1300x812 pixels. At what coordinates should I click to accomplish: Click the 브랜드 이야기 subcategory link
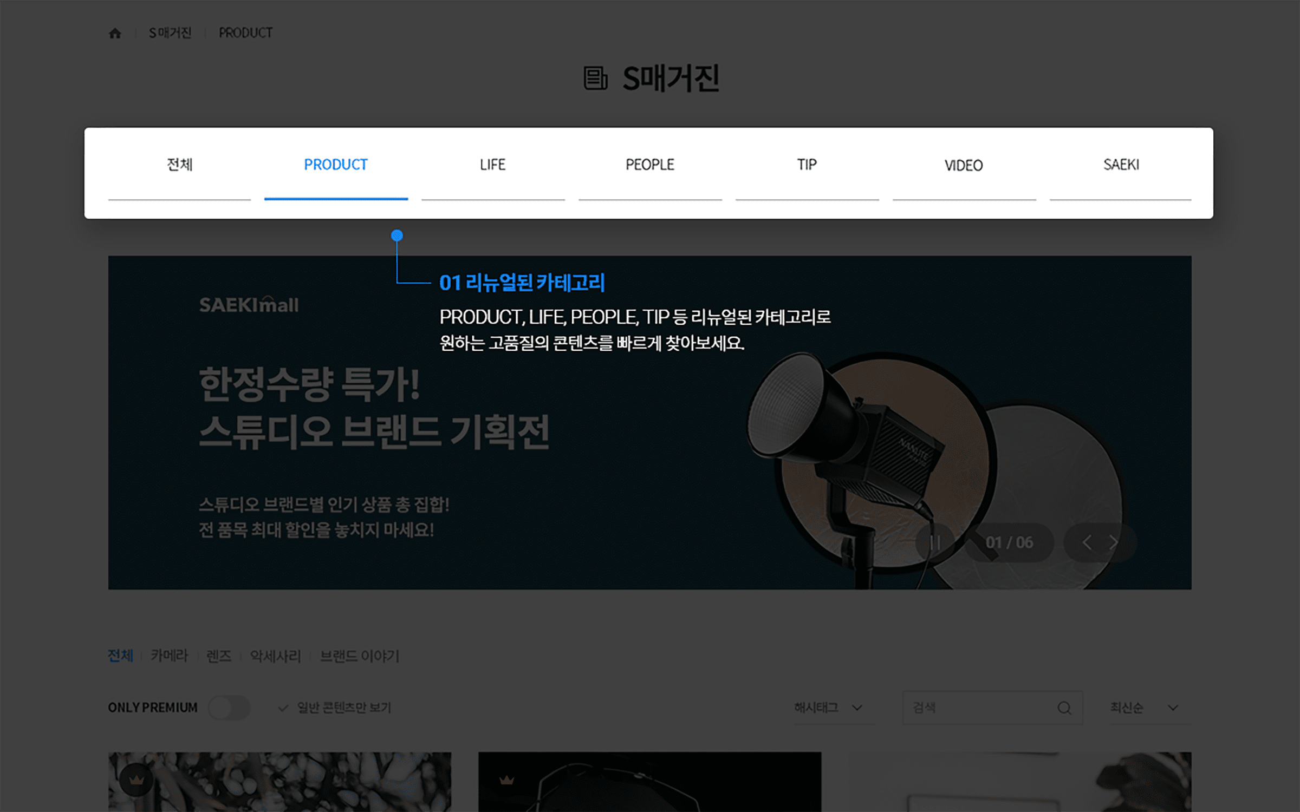pyautogui.click(x=360, y=656)
